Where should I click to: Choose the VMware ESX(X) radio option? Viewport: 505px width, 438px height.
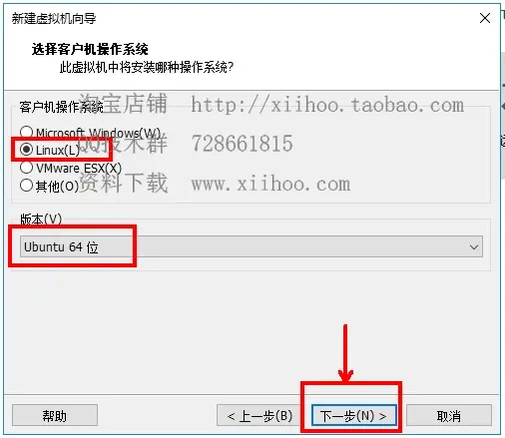pos(26,168)
